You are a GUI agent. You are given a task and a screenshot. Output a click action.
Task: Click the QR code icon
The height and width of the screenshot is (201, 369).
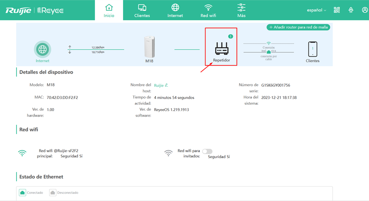(337, 10)
